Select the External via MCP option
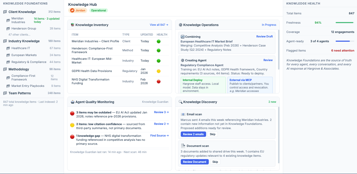The image size is (357, 174). tap(250, 84)
